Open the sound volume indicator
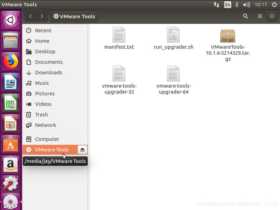 click(246, 5)
